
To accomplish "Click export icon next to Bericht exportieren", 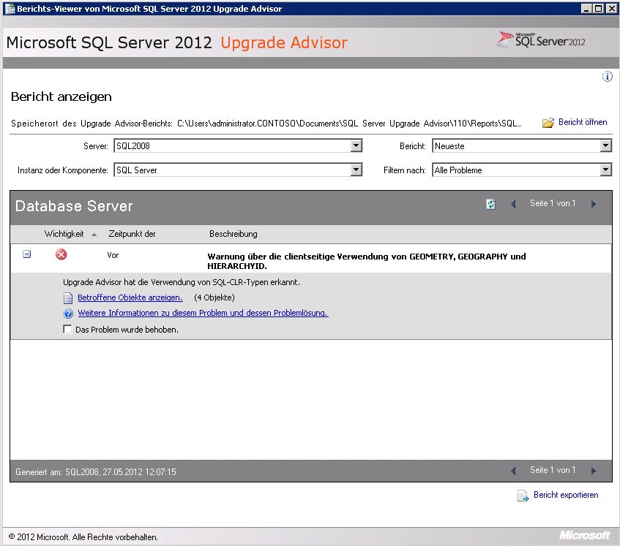I will click(523, 495).
